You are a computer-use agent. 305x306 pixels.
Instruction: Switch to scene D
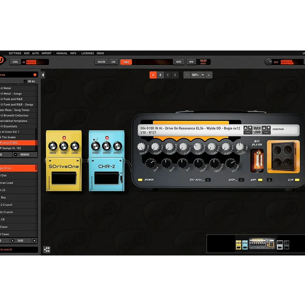click(x=175, y=75)
